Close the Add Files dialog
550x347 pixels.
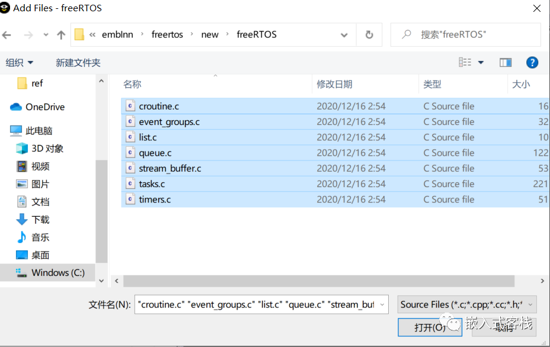pyautogui.click(x=537, y=8)
